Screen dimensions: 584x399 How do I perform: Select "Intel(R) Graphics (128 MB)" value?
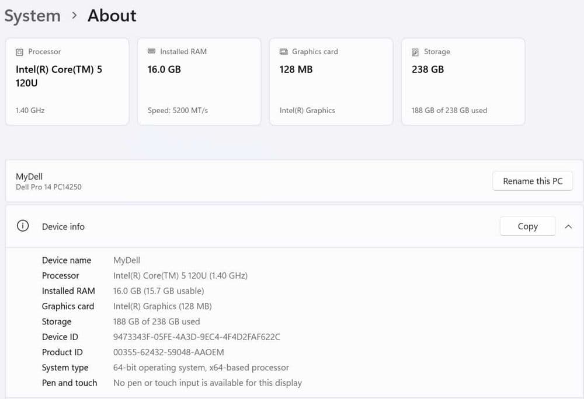pos(162,306)
